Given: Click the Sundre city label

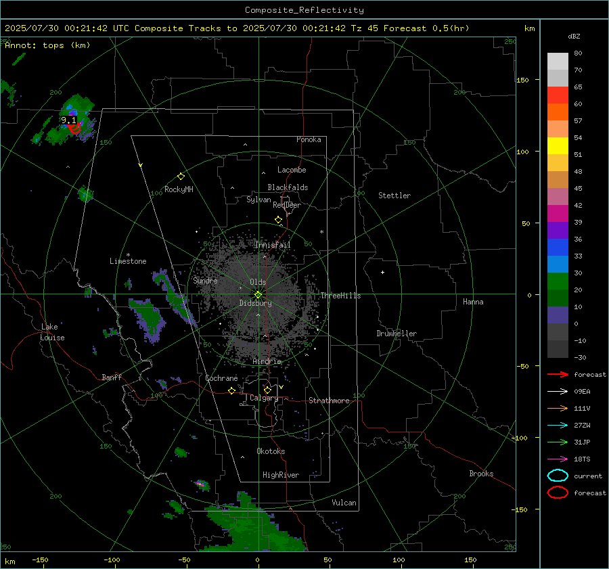Looking at the screenshot, I should pyautogui.click(x=205, y=280).
